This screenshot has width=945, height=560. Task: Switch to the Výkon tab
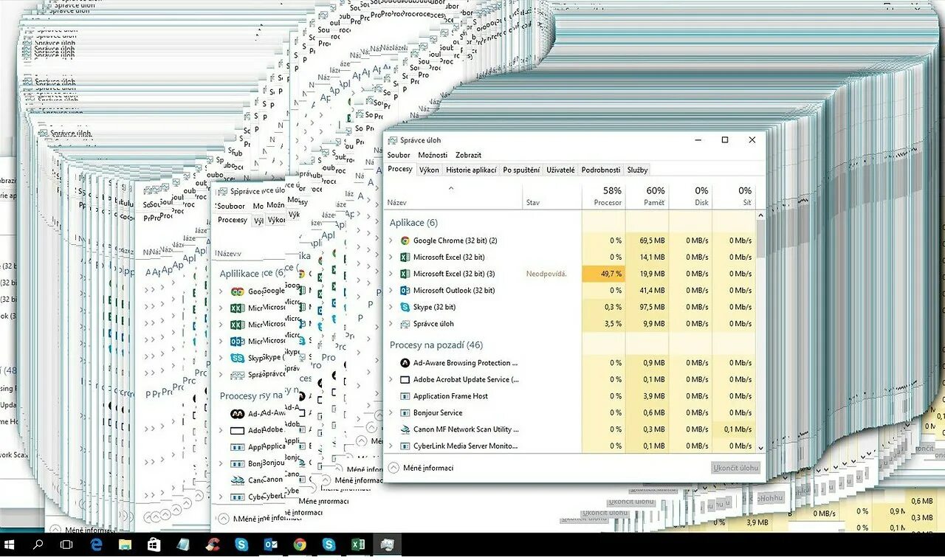(x=429, y=170)
